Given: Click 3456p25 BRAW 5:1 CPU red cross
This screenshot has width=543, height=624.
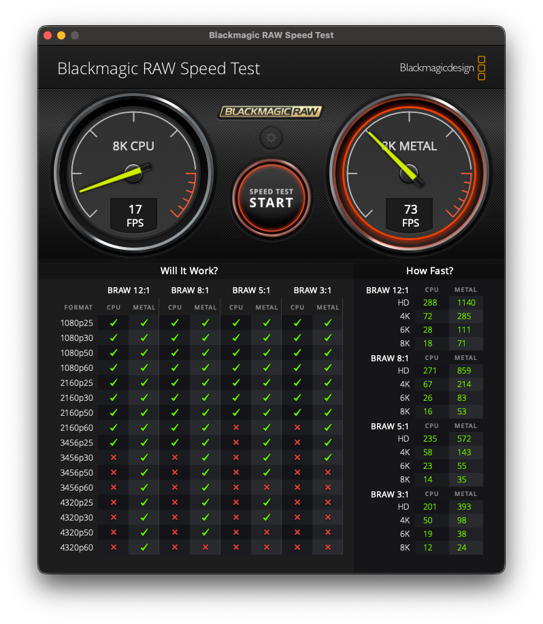Looking at the screenshot, I should 236,442.
